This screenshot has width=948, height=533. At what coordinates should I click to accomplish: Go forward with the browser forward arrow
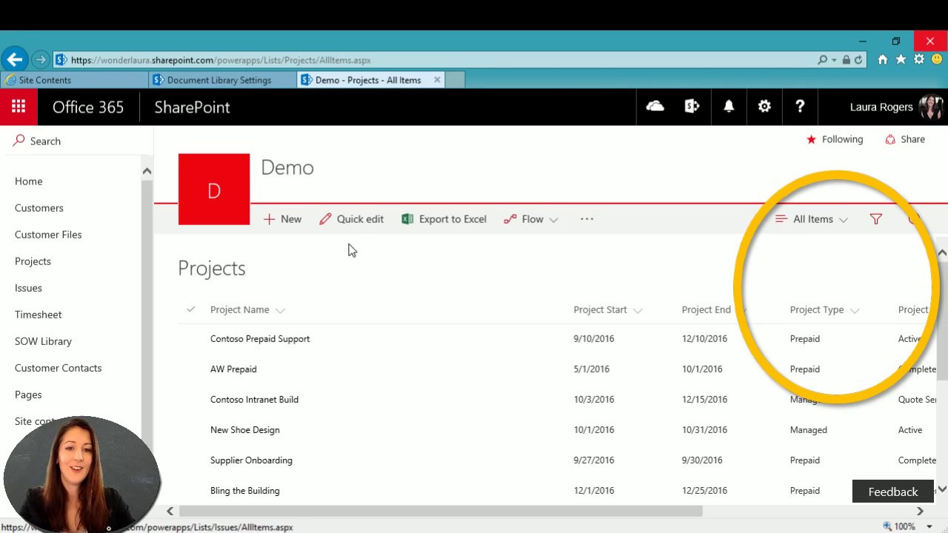click(41, 60)
